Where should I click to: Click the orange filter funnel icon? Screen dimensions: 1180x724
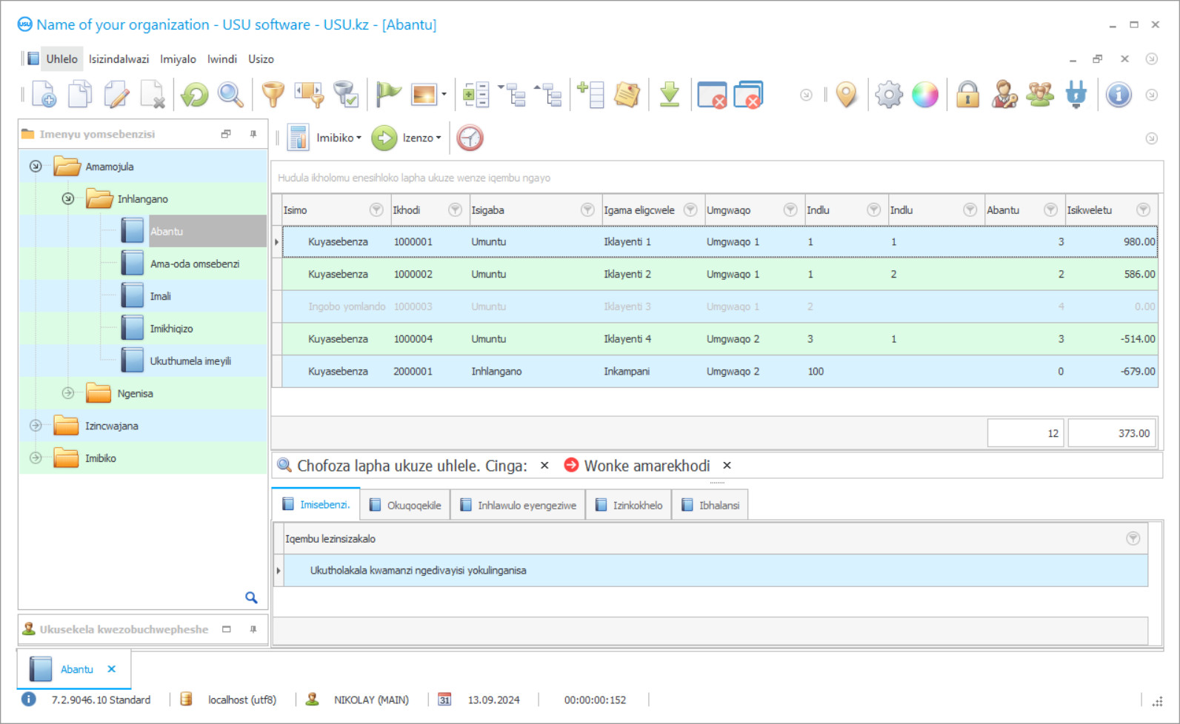[x=273, y=95]
